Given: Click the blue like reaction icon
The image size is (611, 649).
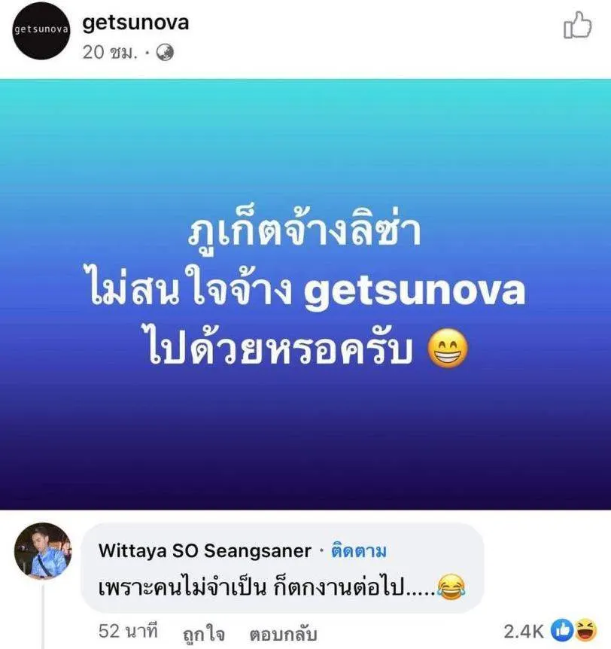Looking at the screenshot, I should [x=562, y=631].
